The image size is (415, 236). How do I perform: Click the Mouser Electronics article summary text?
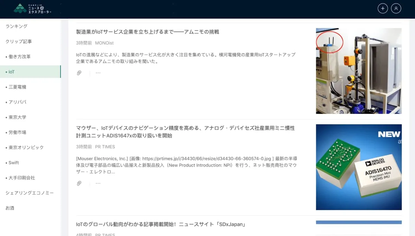186,165
